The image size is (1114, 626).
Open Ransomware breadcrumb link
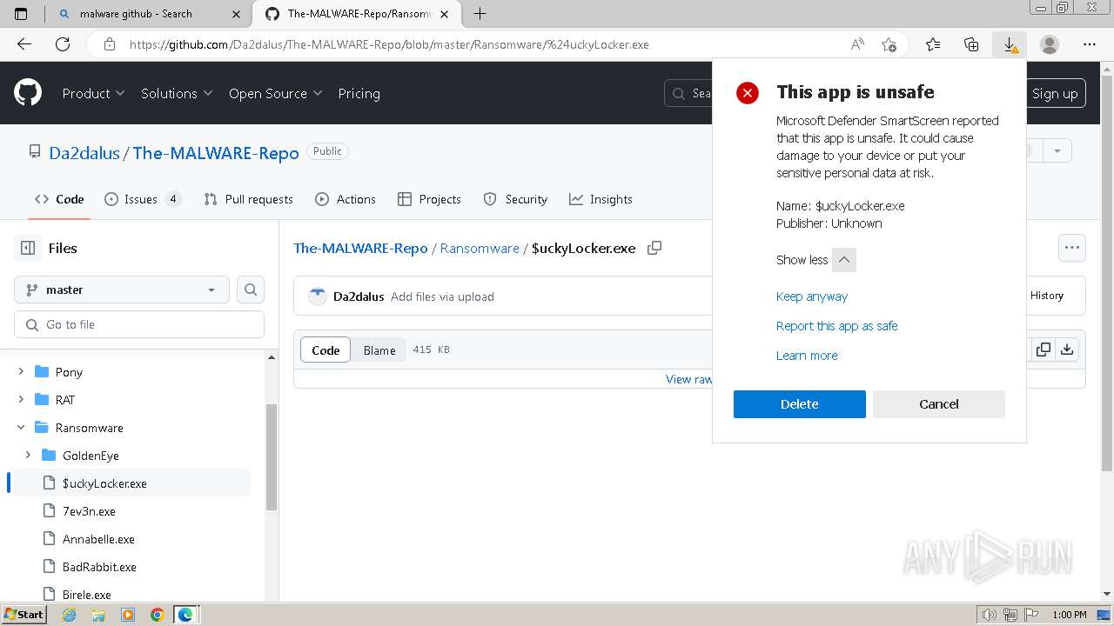[x=480, y=248]
